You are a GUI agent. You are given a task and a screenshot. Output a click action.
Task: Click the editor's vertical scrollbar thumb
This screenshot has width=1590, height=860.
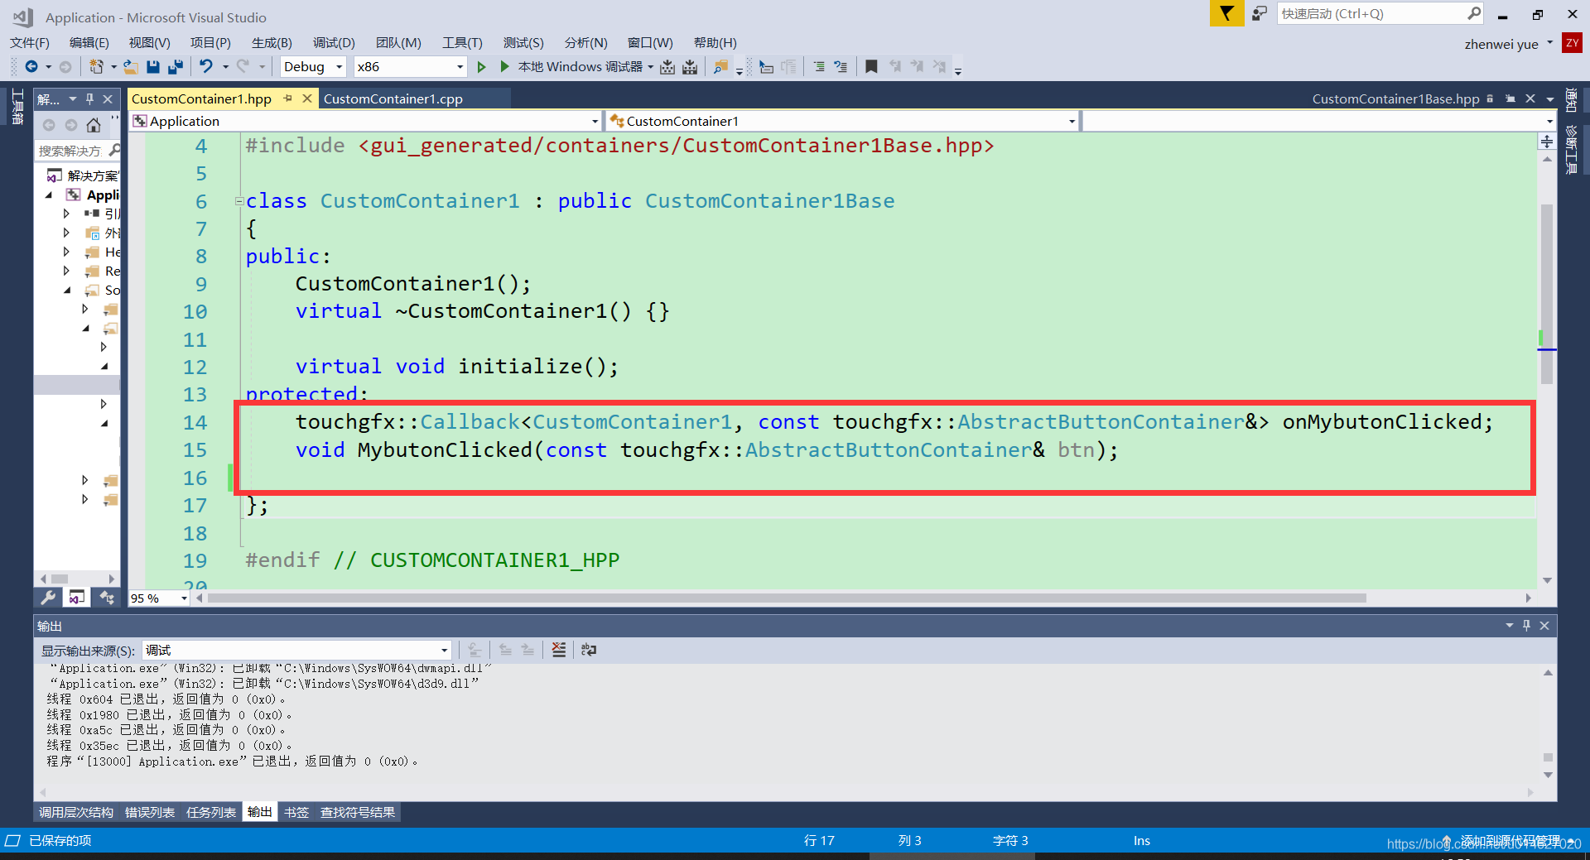(x=1546, y=294)
